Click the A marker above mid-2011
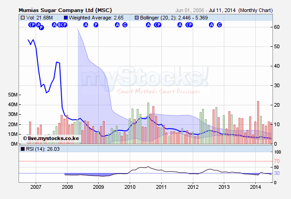 coord(180,25)
